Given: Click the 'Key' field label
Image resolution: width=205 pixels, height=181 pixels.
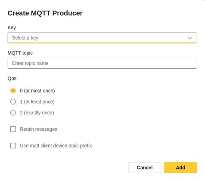Looking at the screenshot, I should pos(12,28).
